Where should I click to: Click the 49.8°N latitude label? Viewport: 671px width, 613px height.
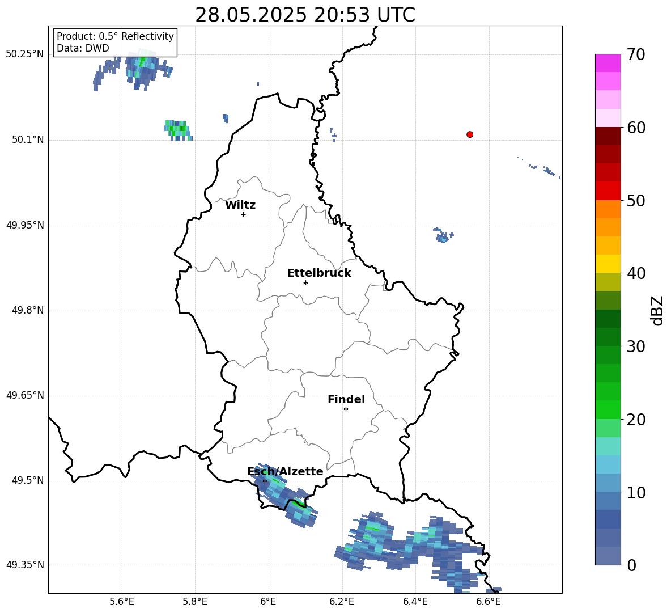[28, 310]
